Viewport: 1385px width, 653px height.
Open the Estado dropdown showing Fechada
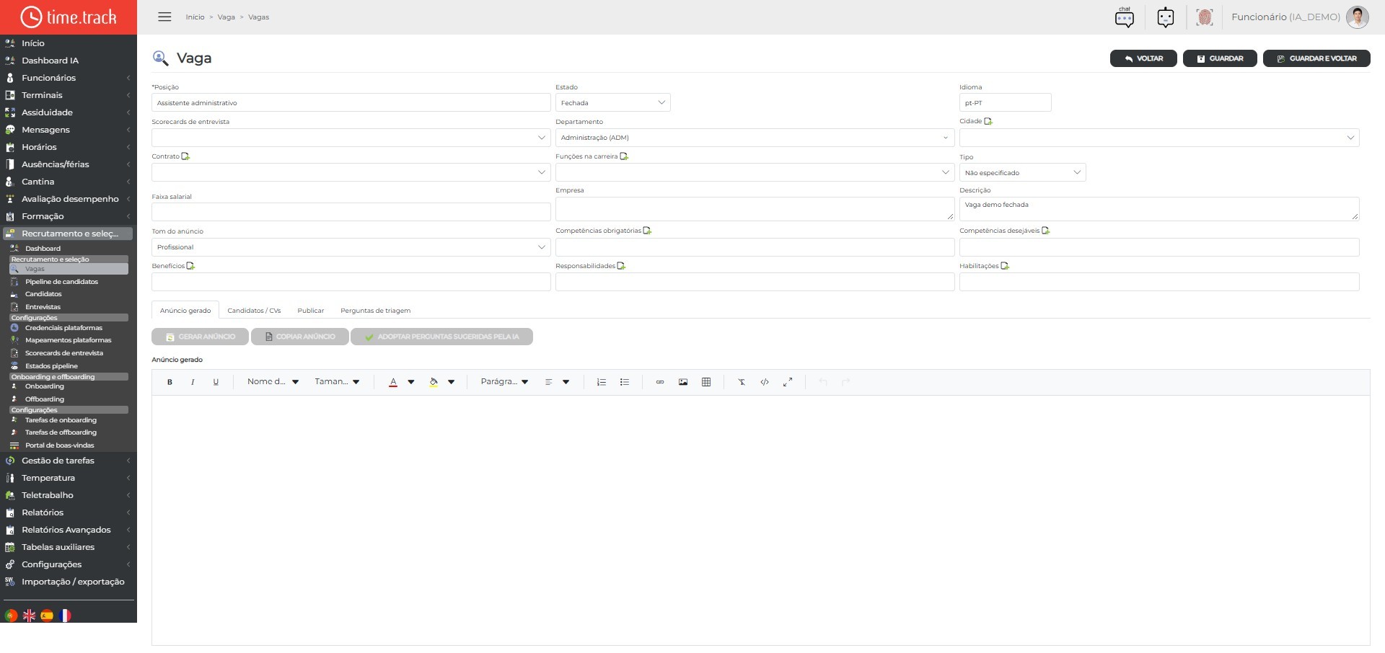612,103
